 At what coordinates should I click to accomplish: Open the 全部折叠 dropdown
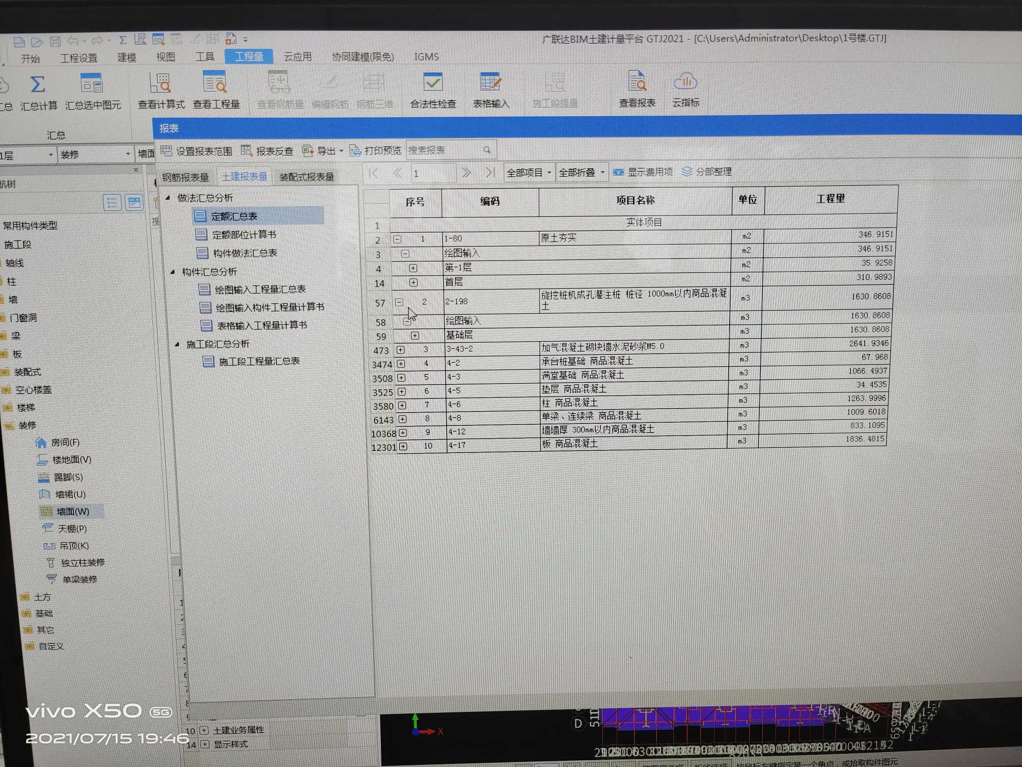pyautogui.click(x=582, y=172)
